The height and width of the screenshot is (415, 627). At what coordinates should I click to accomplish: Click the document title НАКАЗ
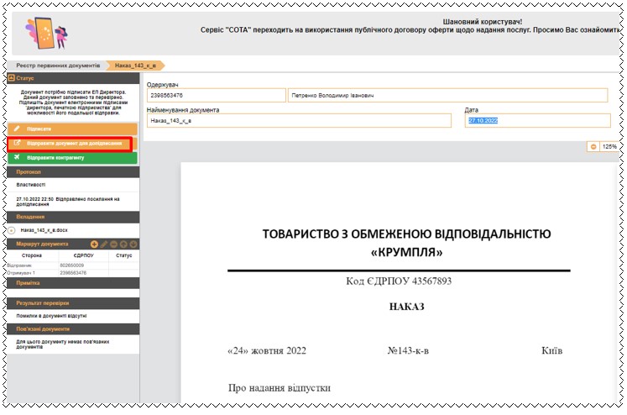(x=407, y=307)
